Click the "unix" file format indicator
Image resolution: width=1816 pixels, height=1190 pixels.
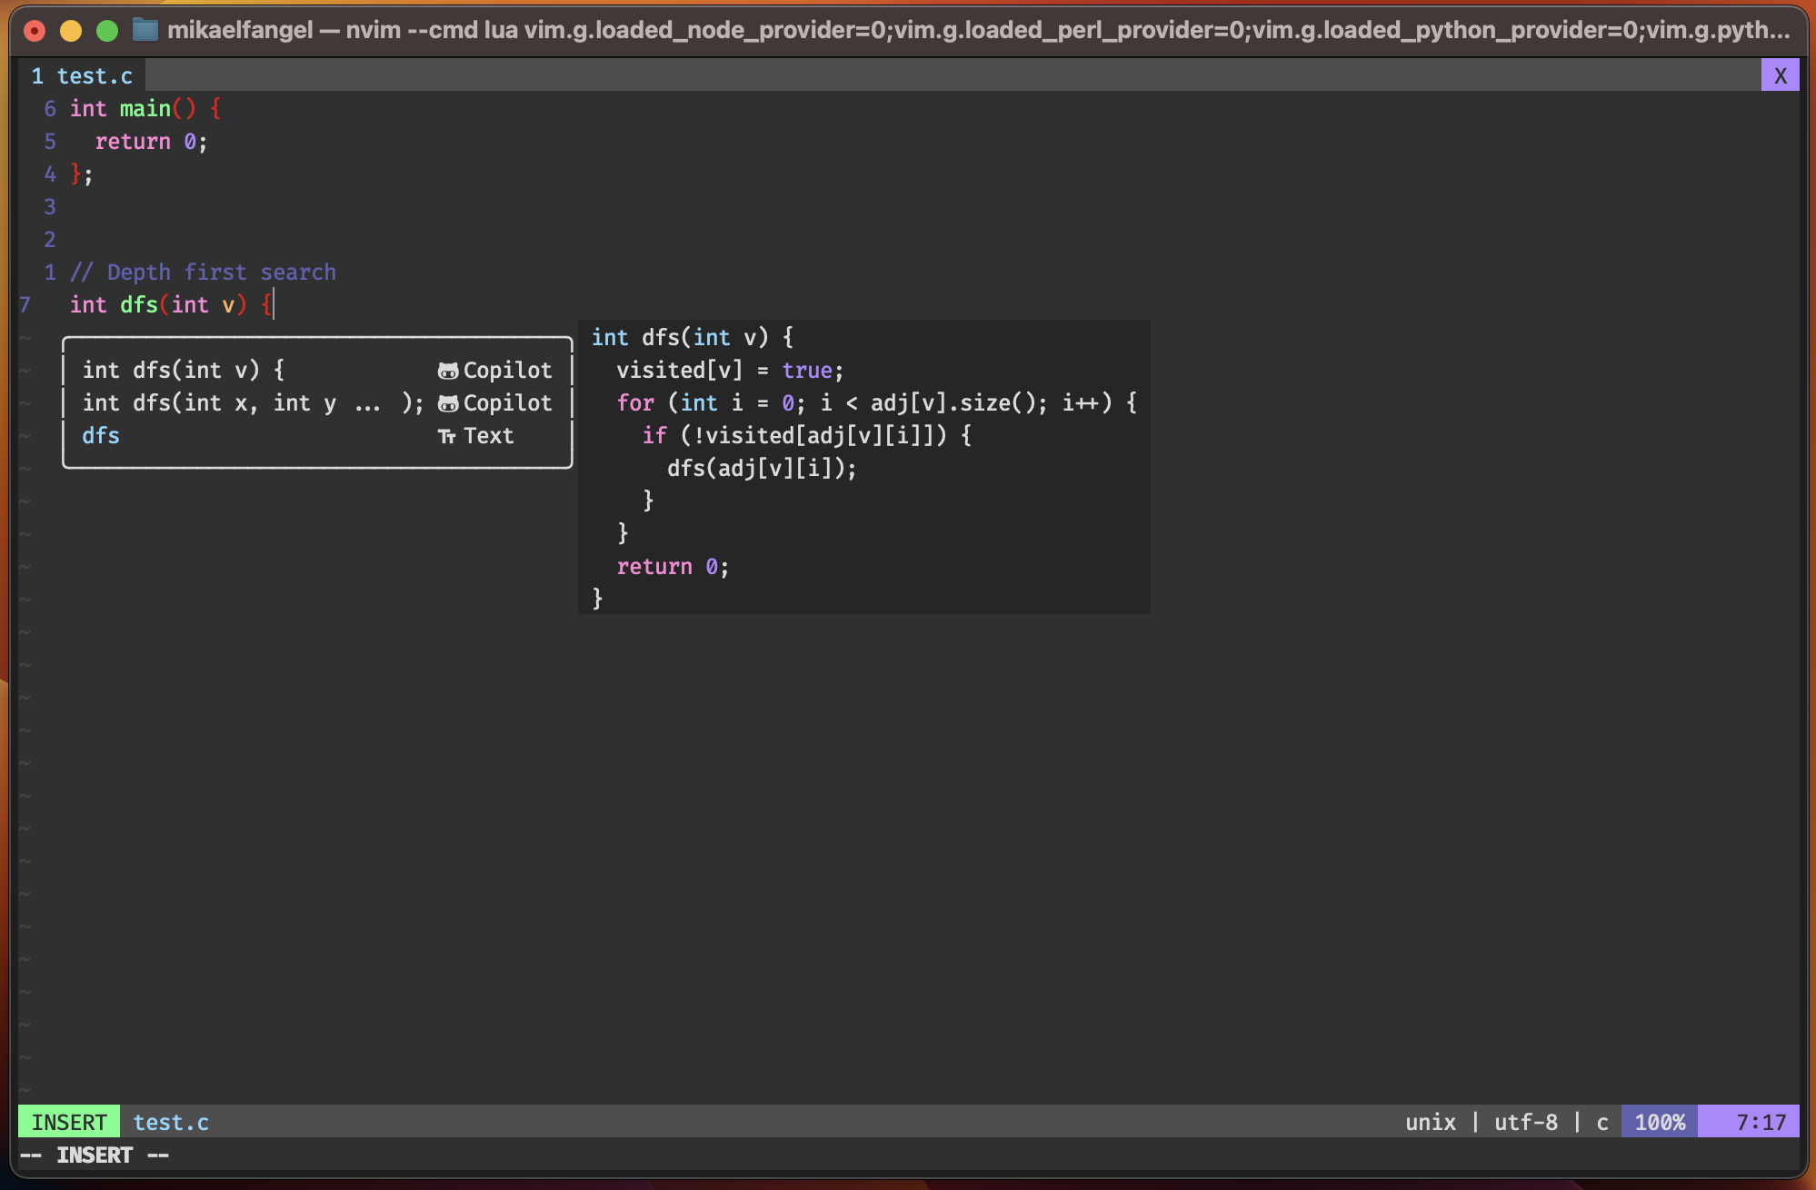click(1431, 1122)
